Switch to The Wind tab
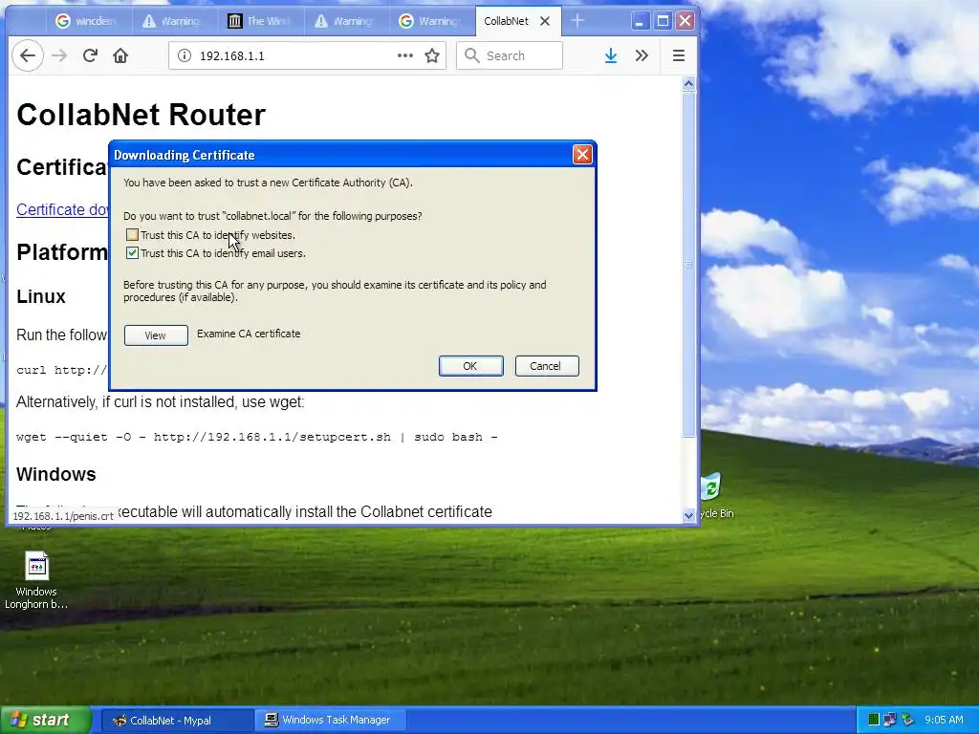This screenshot has width=979, height=734. (x=261, y=21)
